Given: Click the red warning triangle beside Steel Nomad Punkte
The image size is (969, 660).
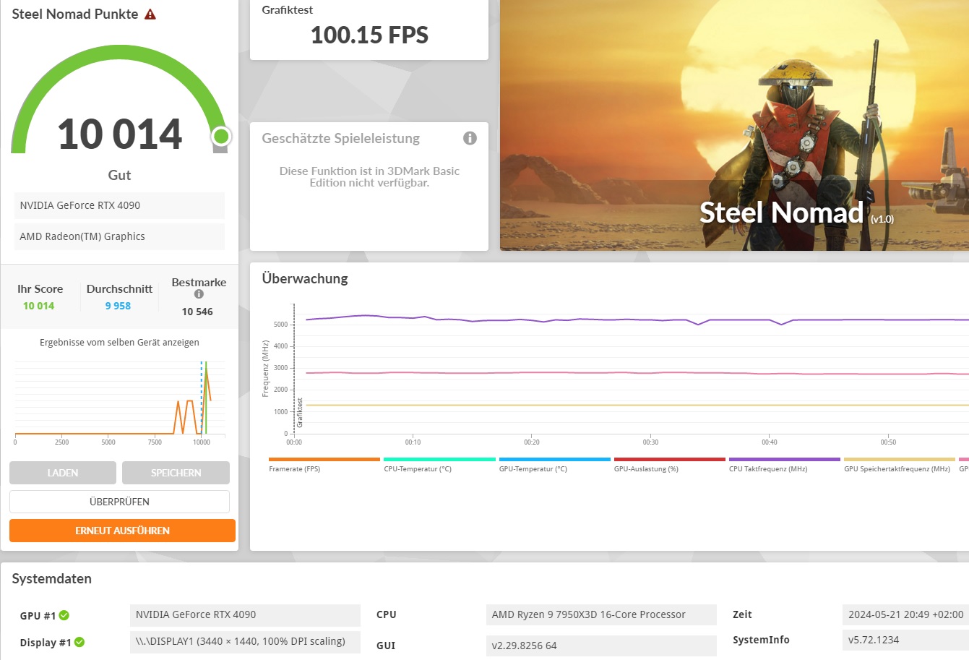Looking at the screenshot, I should pyautogui.click(x=150, y=14).
